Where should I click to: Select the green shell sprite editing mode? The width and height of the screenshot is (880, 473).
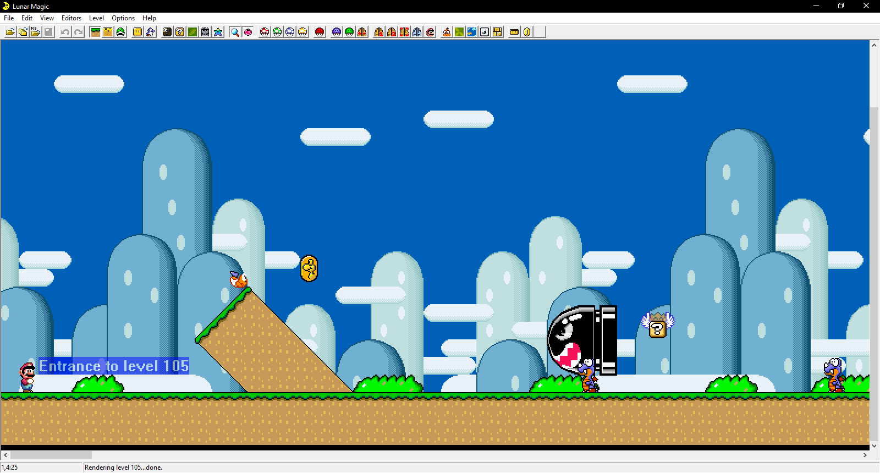120,32
